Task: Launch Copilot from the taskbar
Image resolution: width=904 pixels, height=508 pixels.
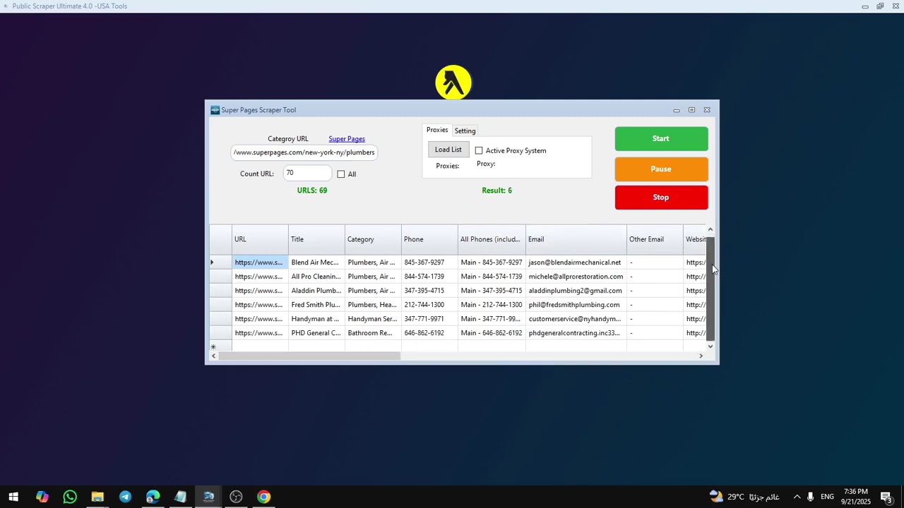Action: coord(42,497)
